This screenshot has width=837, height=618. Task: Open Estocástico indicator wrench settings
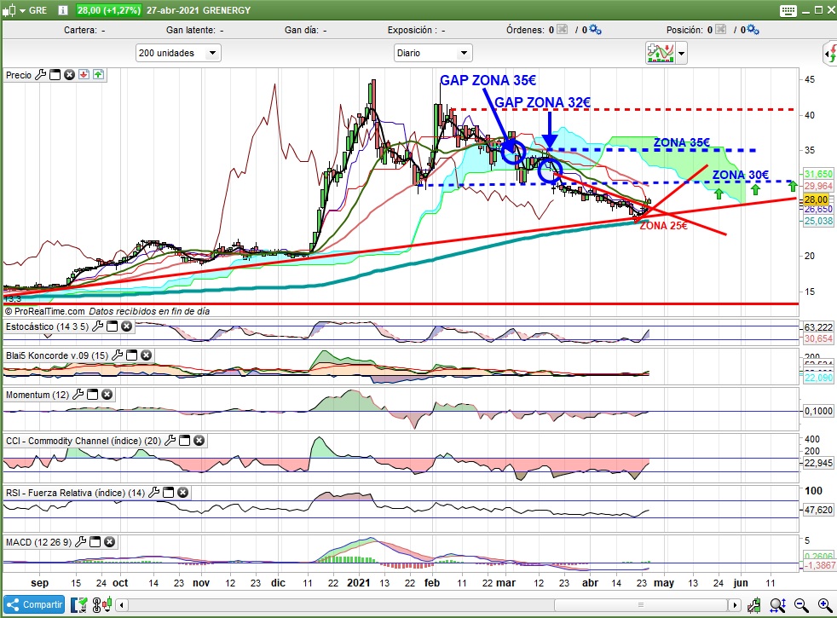click(x=98, y=326)
